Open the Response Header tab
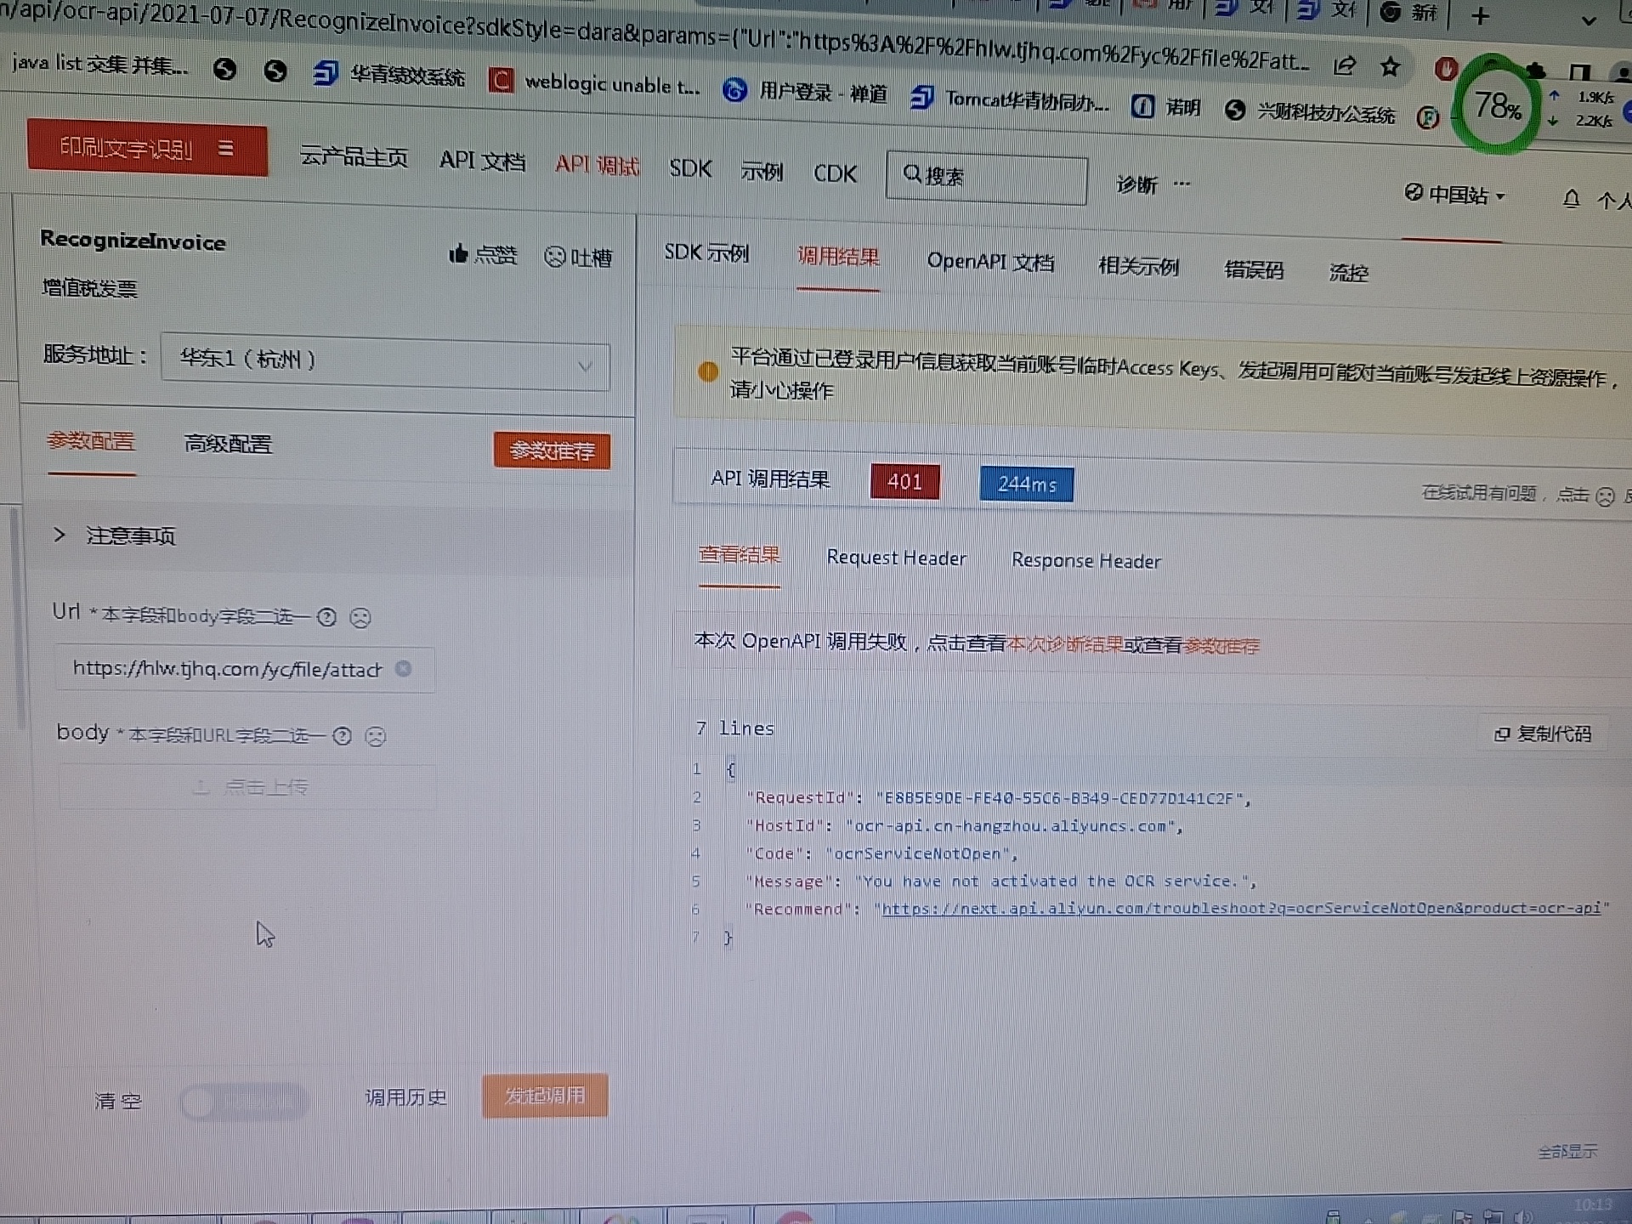The width and height of the screenshot is (1632, 1224). (1085, 561)
